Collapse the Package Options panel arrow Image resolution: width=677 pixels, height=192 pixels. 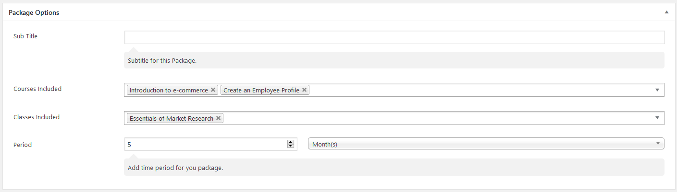coord(666,12)
